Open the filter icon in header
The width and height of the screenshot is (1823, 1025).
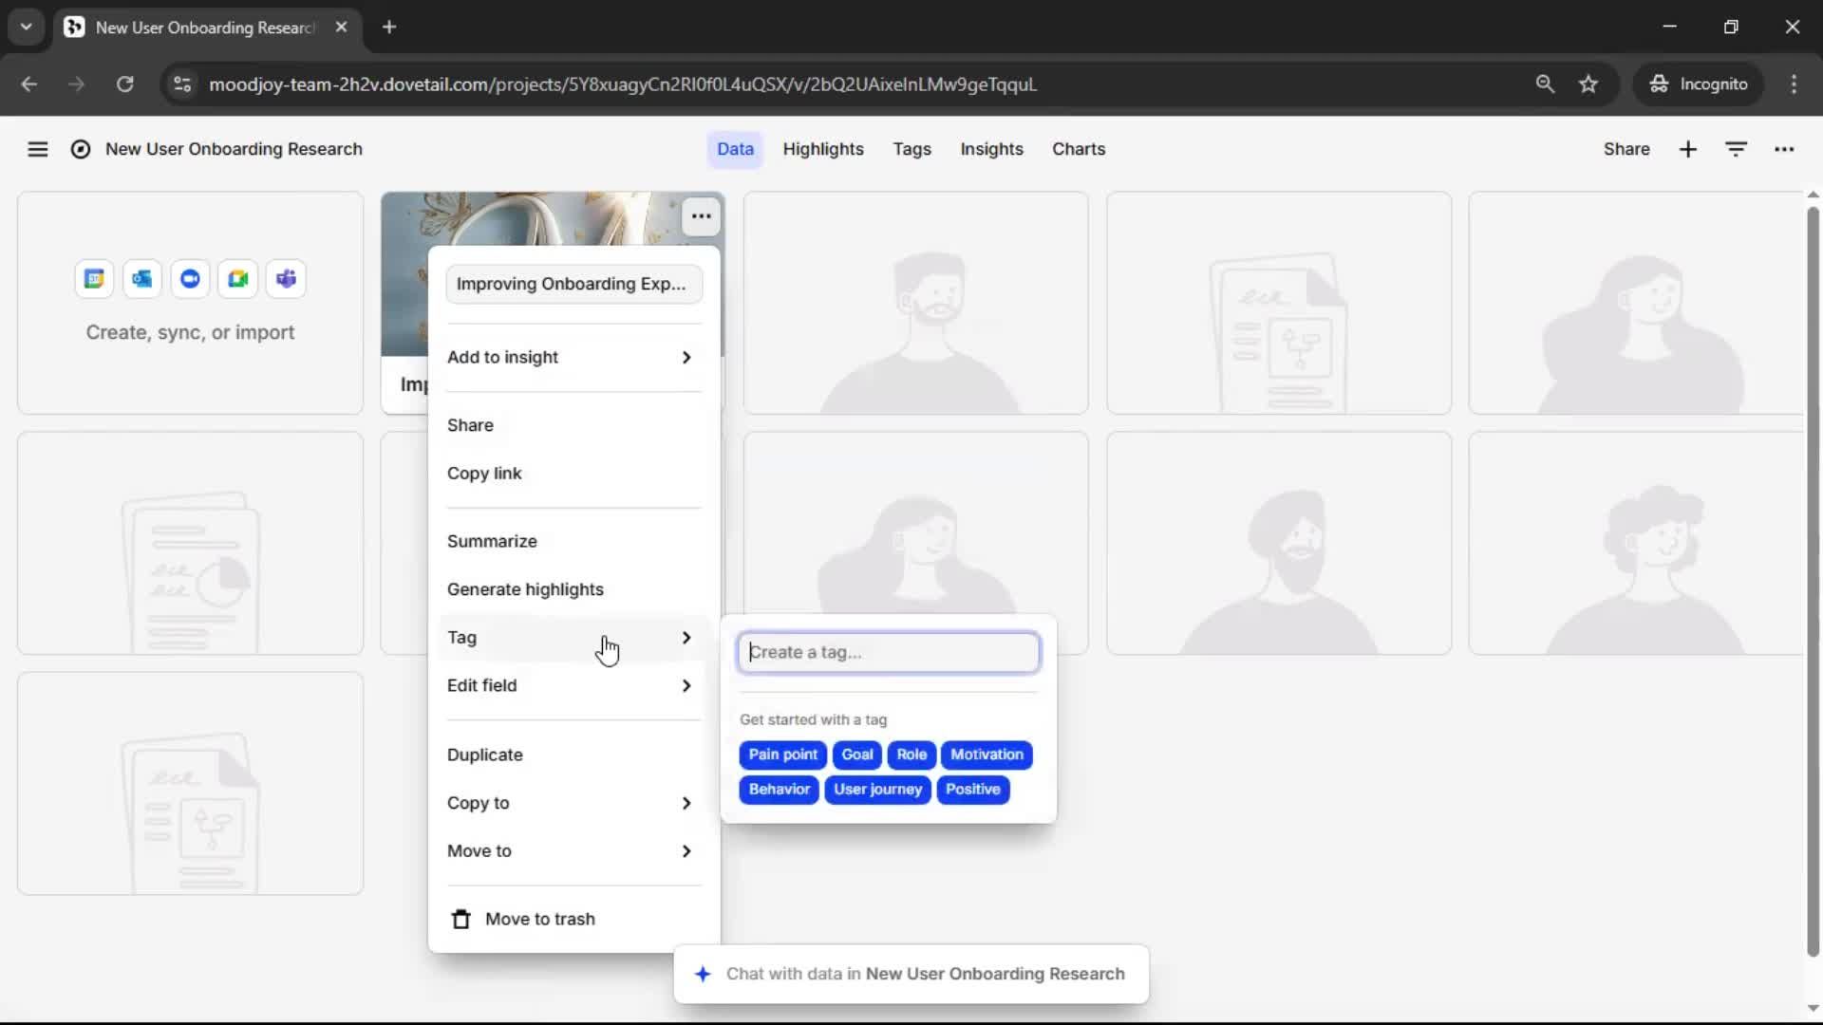pyautogui.click(x=1736, y=149)
